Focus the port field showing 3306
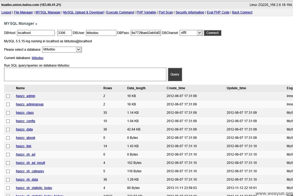Viewport: 293px width, 196px height. point(64,33)
